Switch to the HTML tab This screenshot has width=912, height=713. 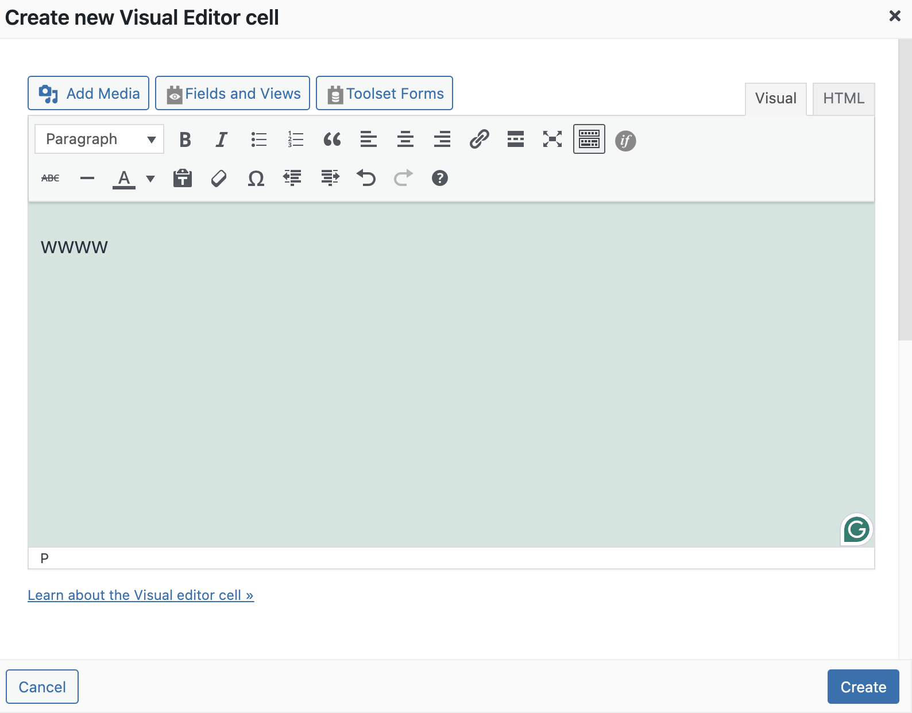tap(843, 99)
